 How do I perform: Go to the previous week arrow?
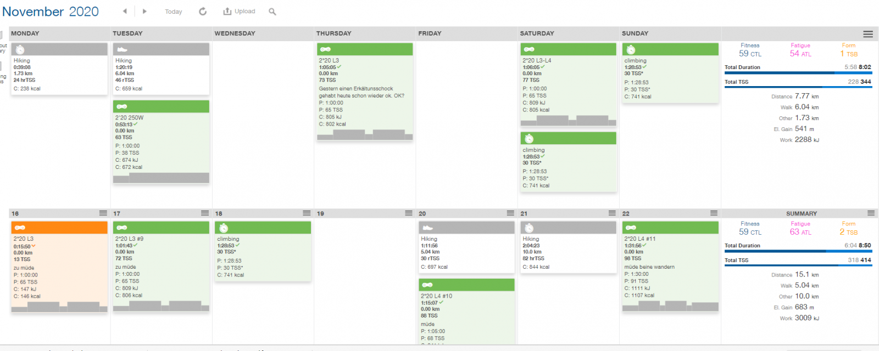coord(125,11)
